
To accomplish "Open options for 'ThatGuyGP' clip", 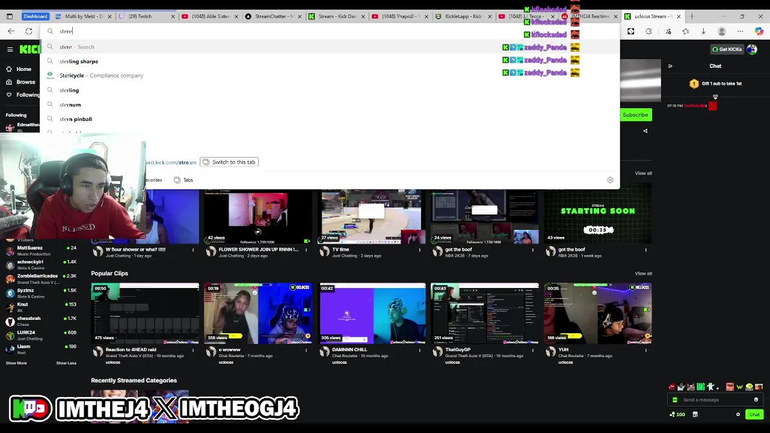I will tap(533, 350).
